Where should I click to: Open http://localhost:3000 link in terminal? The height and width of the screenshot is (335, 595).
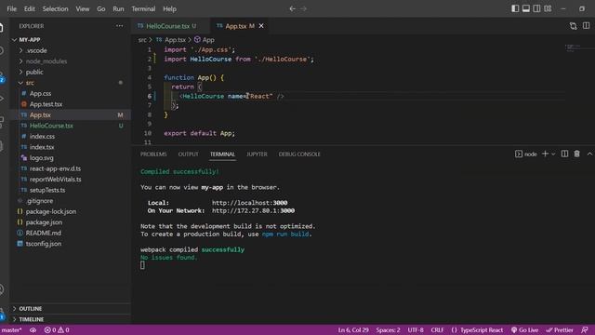click(x=249, y=203)
